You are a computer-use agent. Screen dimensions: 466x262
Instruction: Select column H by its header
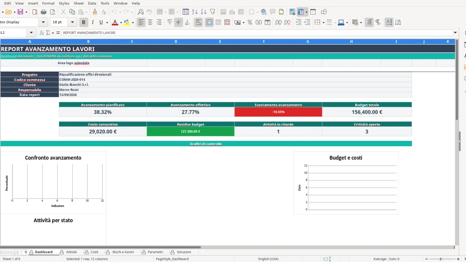351,41
